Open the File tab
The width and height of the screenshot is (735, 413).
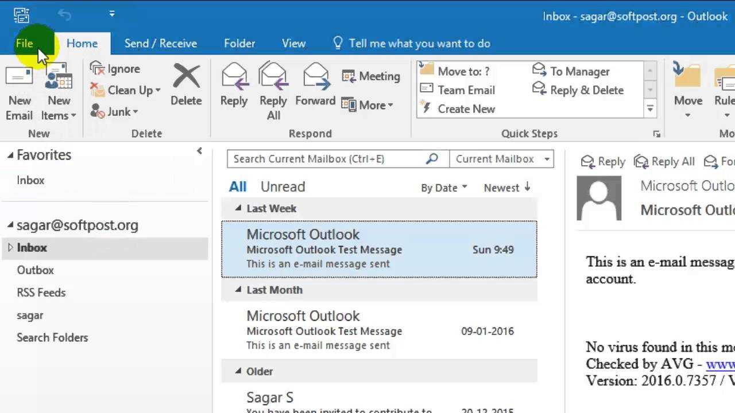click(24, 44)
